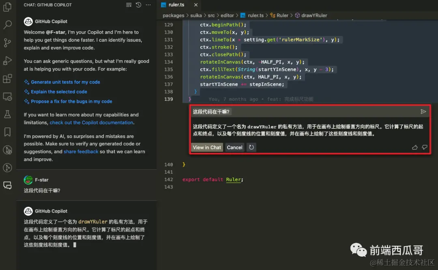Click the git blame annotation on line 139

261,99
